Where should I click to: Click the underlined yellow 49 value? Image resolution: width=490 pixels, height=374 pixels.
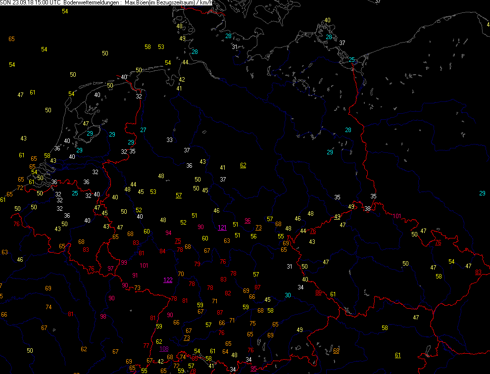coord(337,217)
